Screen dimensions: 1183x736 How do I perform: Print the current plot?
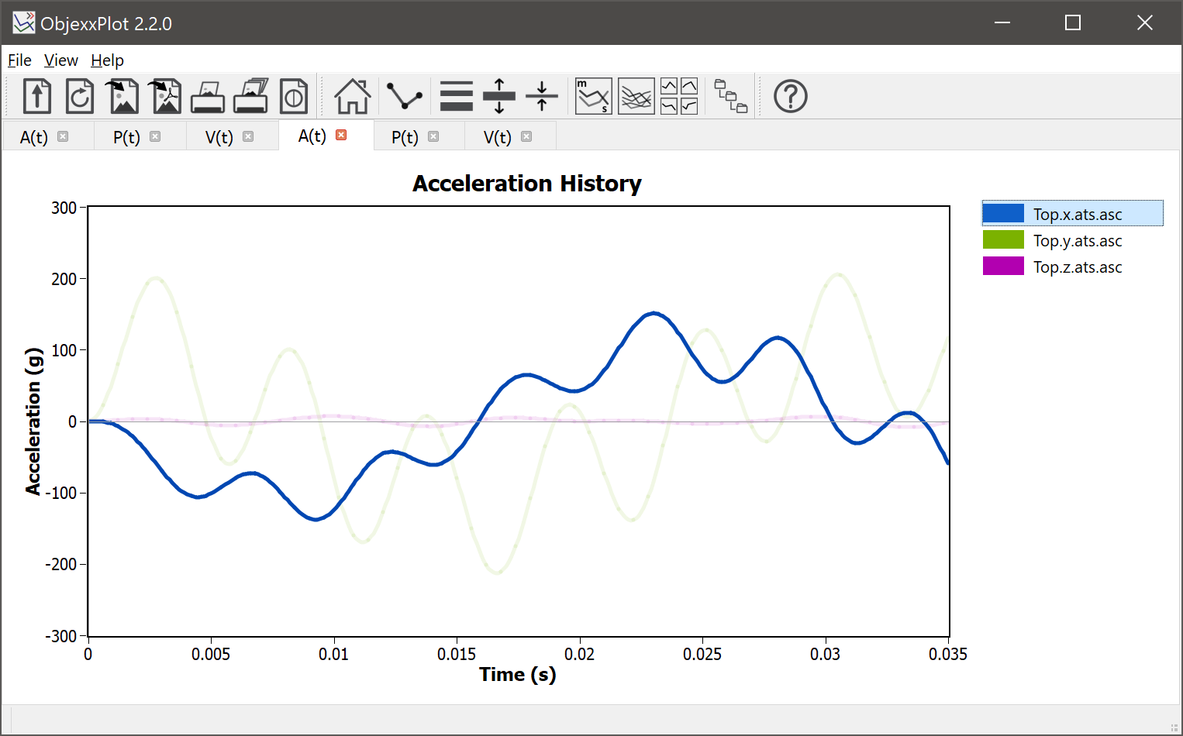(x=207, y=95)
